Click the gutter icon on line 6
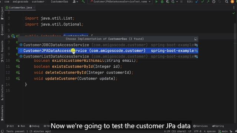 13,36
